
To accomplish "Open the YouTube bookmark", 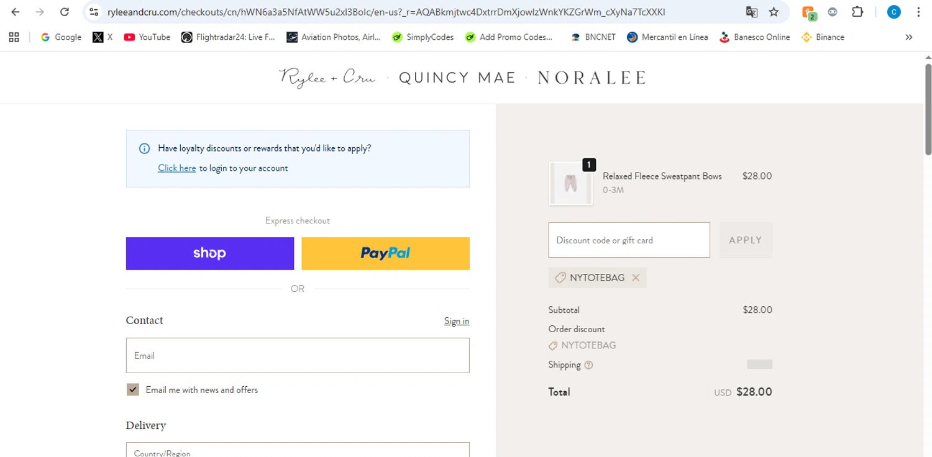I will click(x=147, y=37).
